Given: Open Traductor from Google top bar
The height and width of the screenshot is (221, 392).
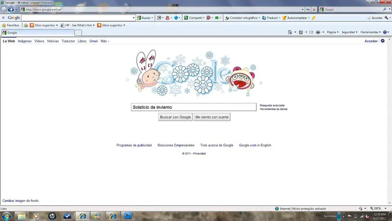Looking at the screenshot, I should [x=68, y=41].
